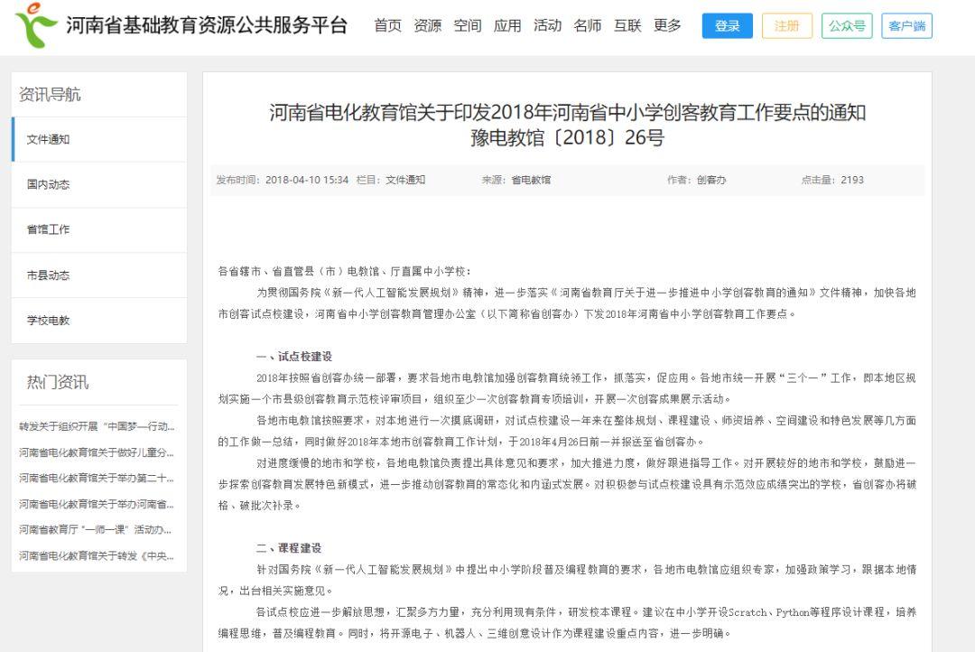Open hot news 转发关于组织开展"中国梦—行动...

click(97, 426)
